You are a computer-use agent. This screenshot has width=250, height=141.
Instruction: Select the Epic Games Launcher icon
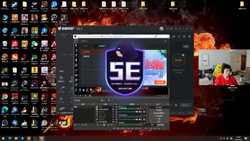click(x=25, y=72)
